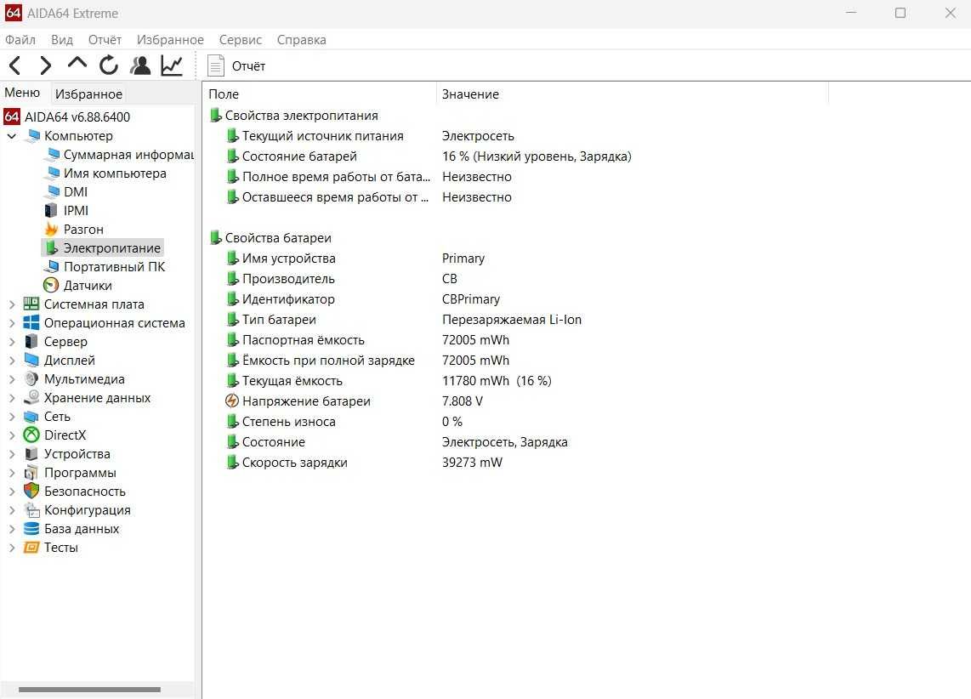This screenshot has width=971, height=699.
Task: Go forward with the right arrow toolbar icon
Action: (45, 65)
